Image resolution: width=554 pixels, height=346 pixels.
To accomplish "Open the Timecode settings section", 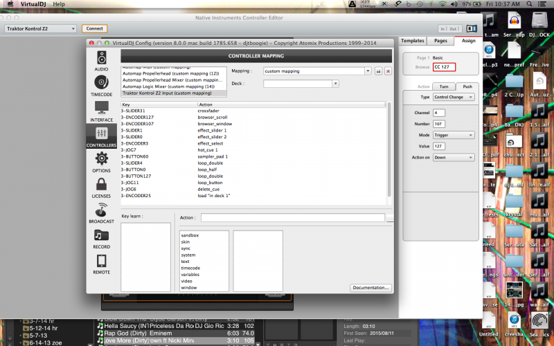I will tap(101, 86).
